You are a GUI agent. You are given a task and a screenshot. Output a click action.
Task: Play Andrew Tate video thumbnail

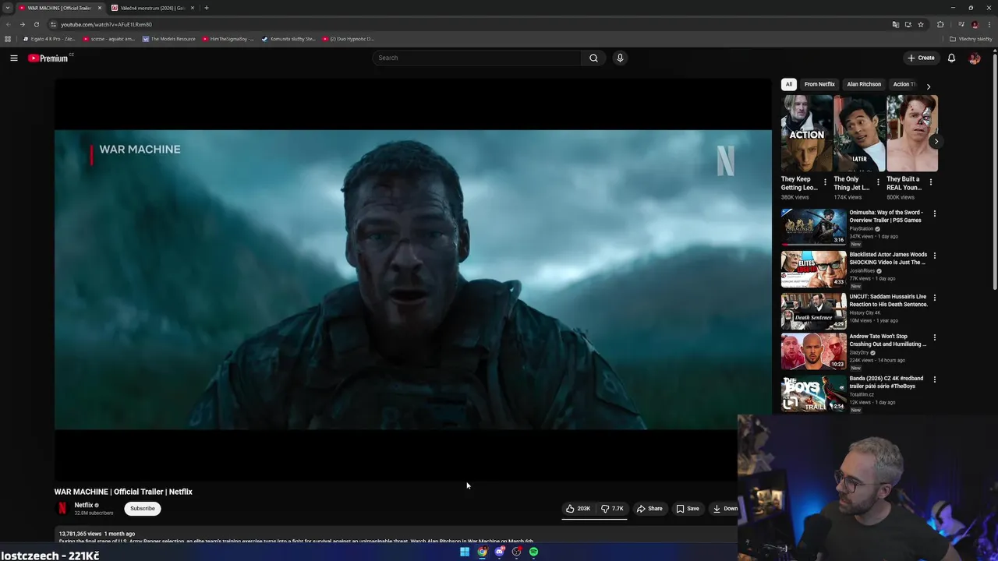(813, 351)
